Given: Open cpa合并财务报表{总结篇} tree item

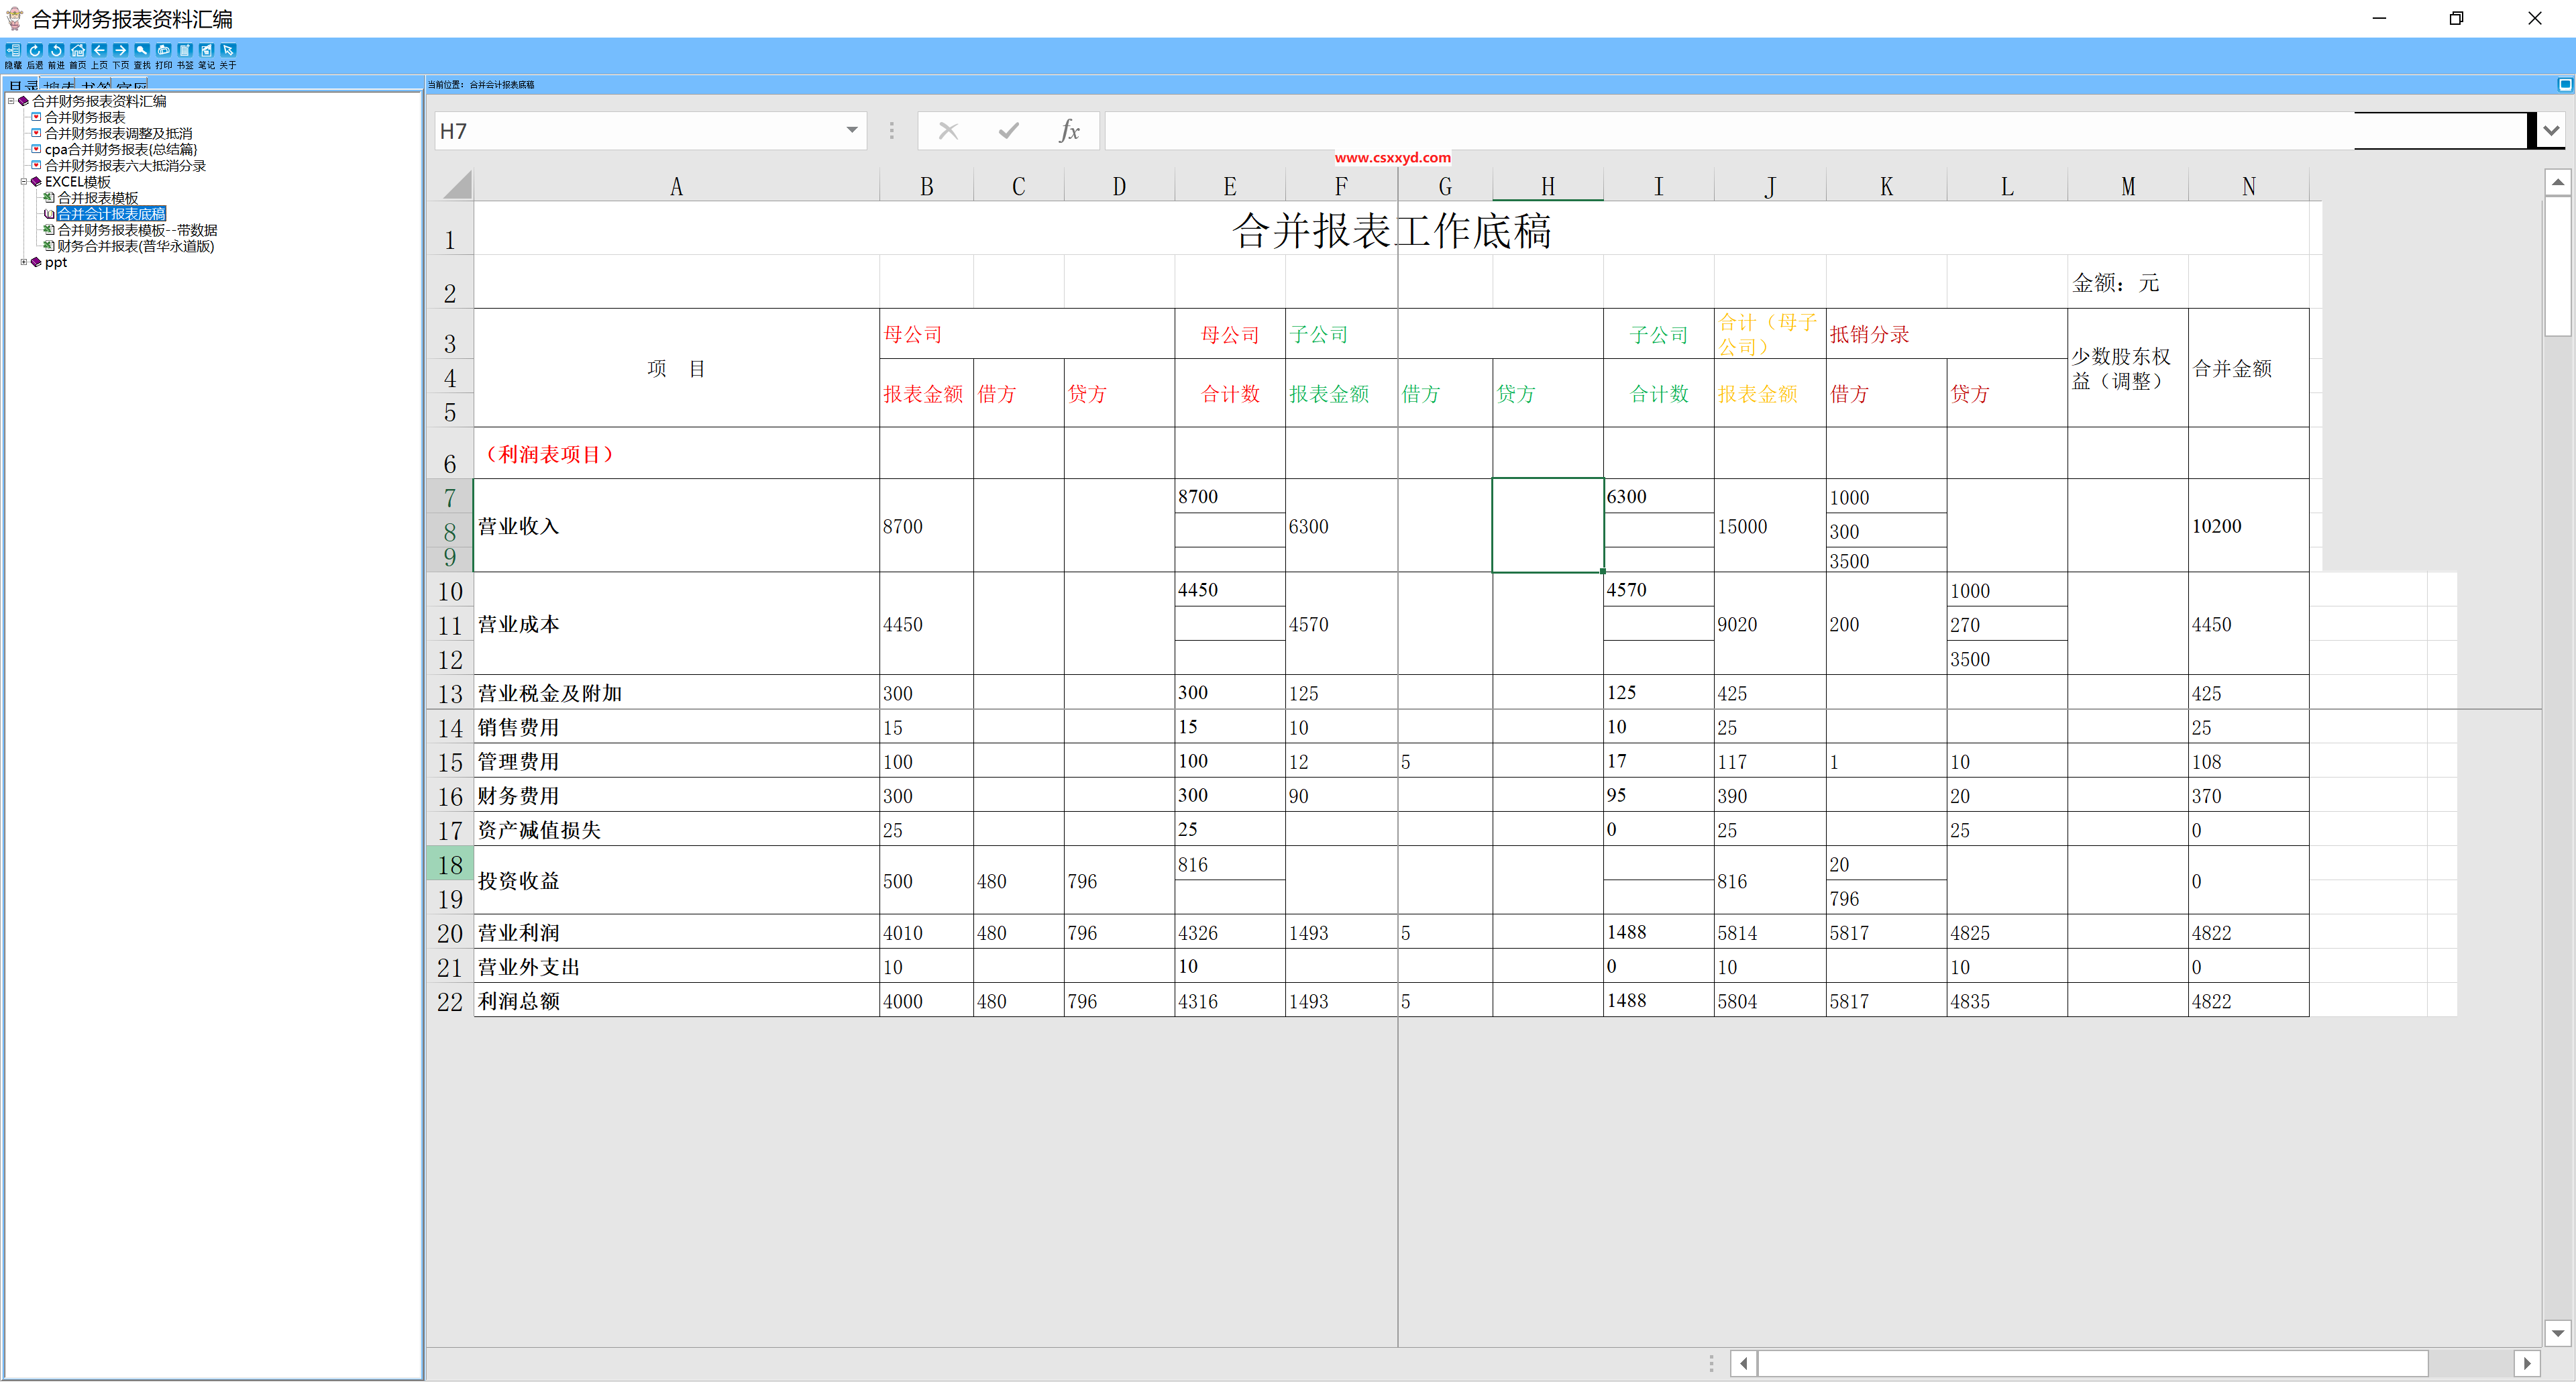Looking at the screenshot, I should [121, 149].
